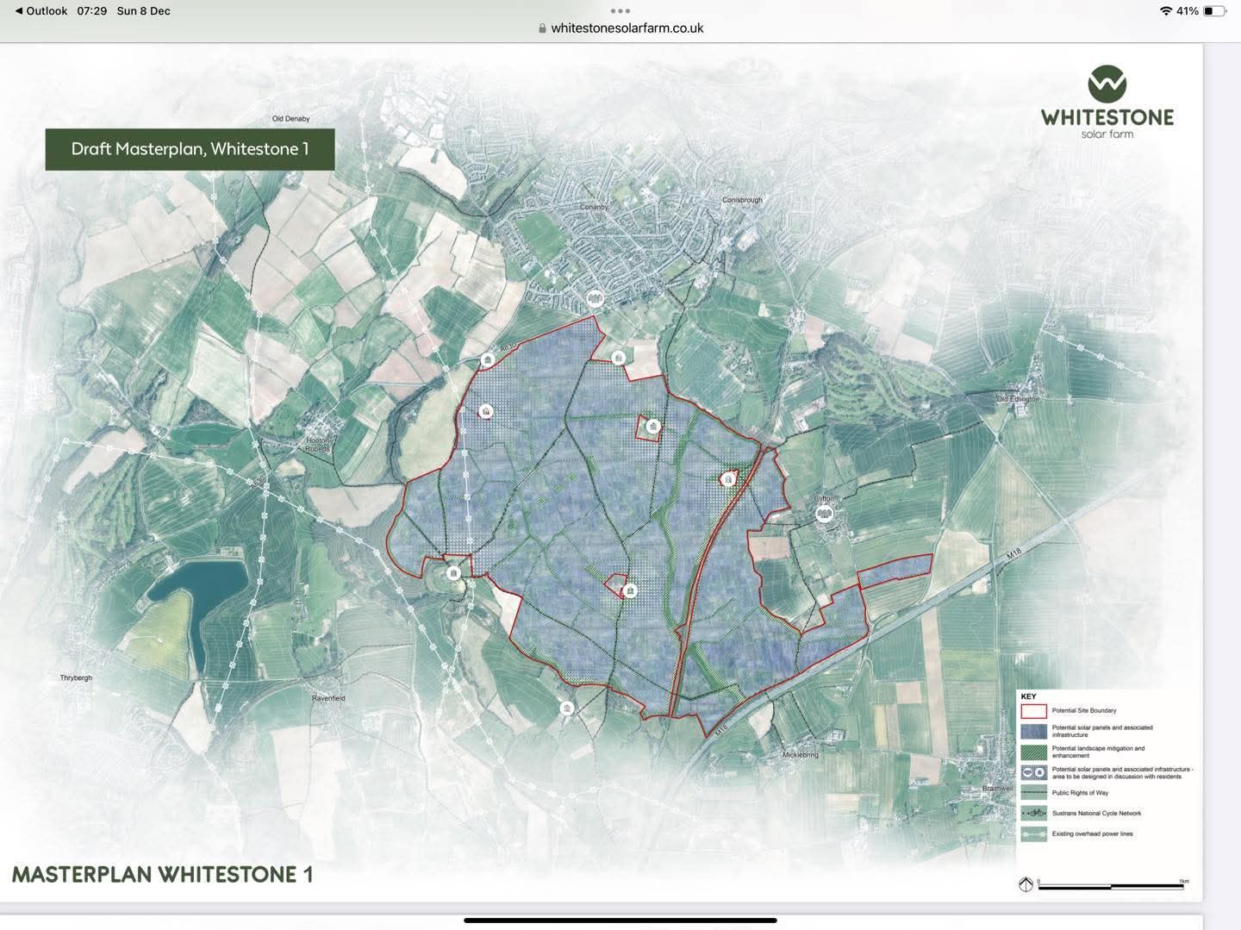
Task: Click the map's 1km scale bar
Action: point(1112,885)
